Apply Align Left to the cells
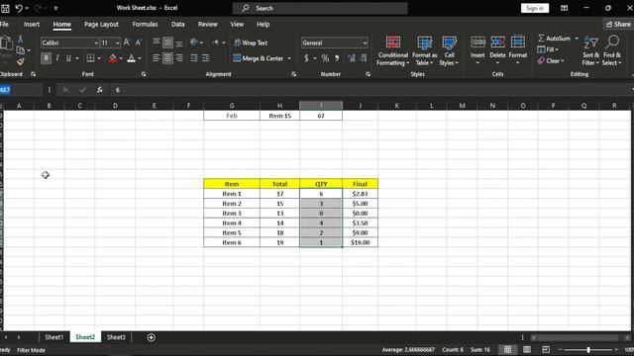This screenshot has width=634, height=356. pos(157,58)
